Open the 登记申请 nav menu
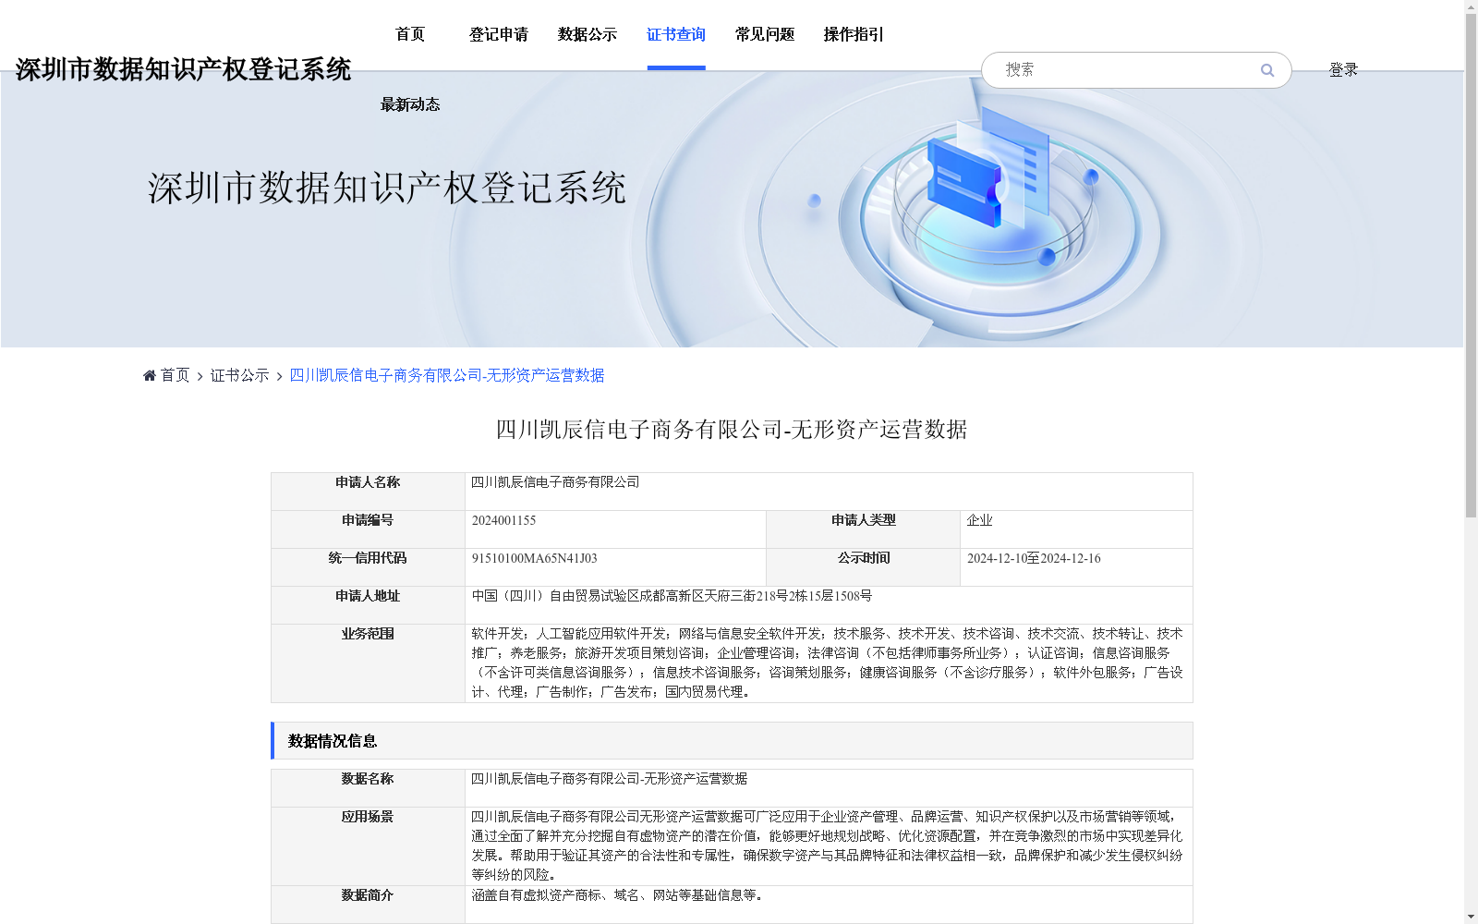 tap(499, 34)
